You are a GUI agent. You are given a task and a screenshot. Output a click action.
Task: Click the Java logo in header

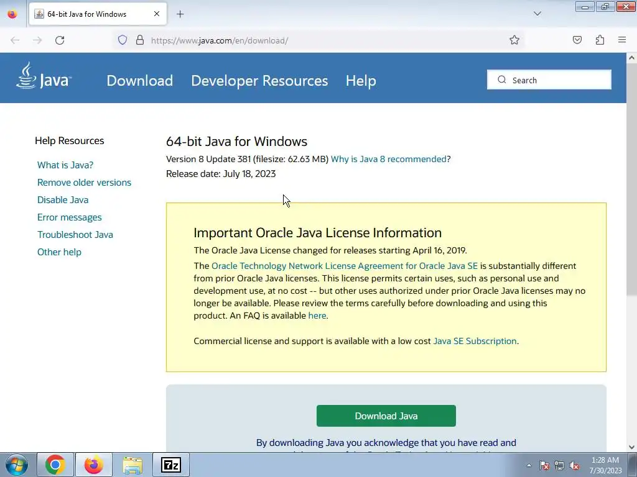(44, 75)
